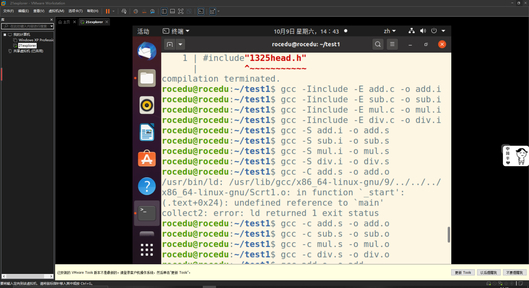Toggle the thumbnail bar view

pos(172,11)
